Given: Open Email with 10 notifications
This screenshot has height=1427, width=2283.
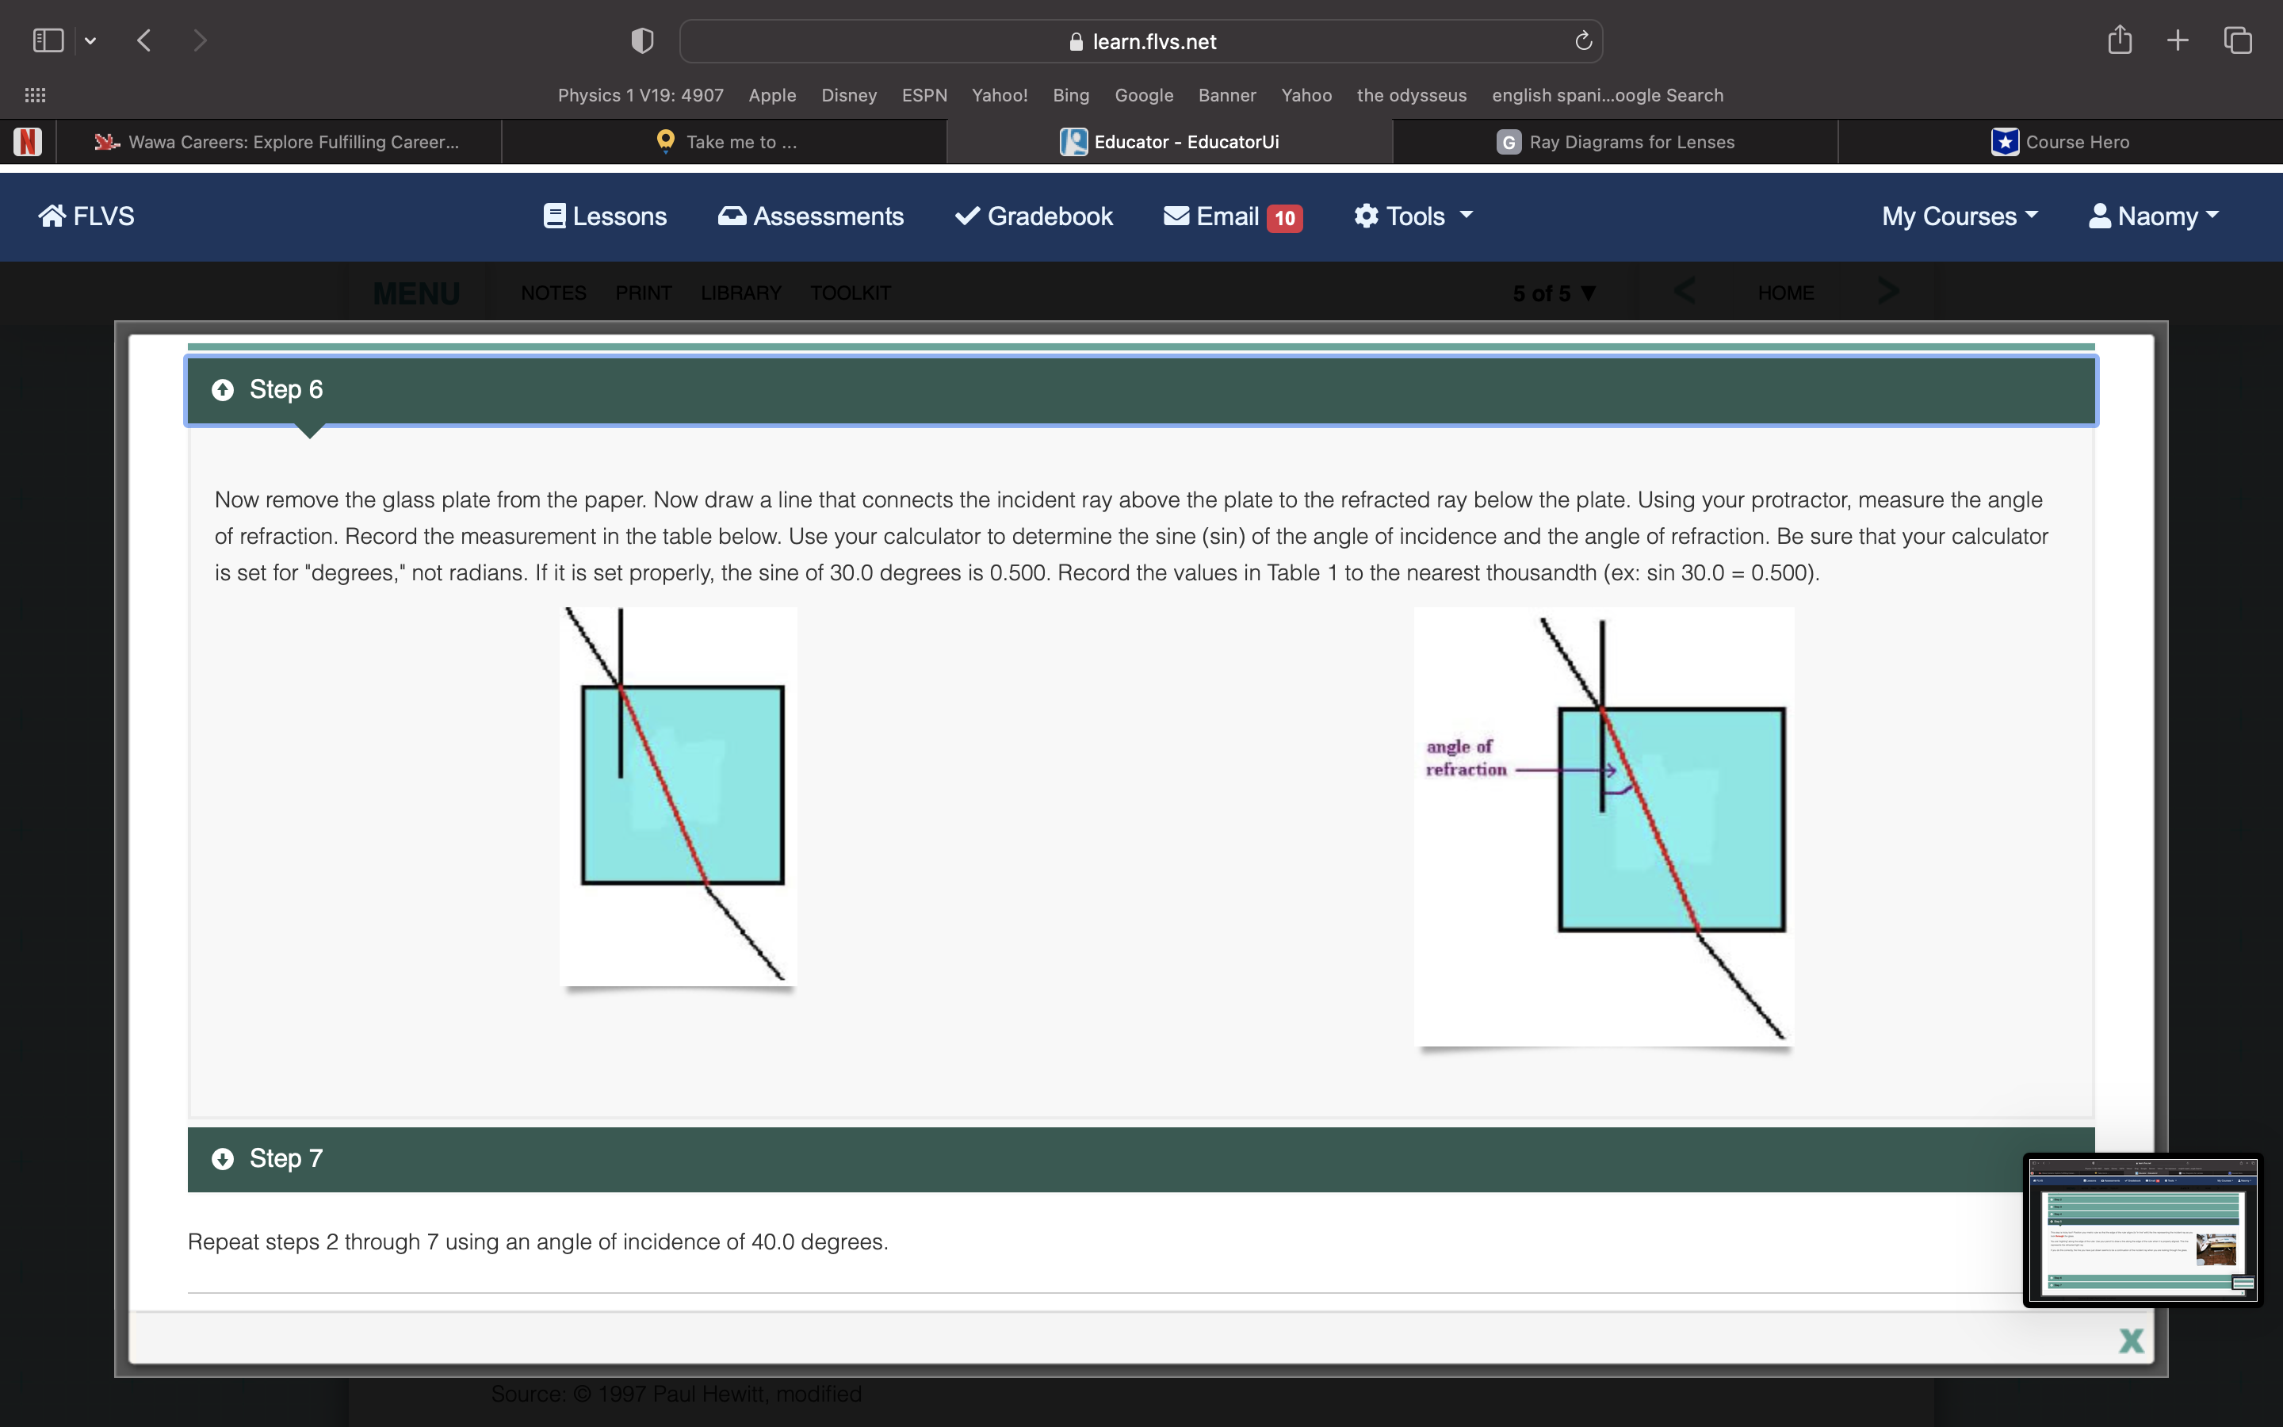Looking at the screenshot, I should (1232, 216).
